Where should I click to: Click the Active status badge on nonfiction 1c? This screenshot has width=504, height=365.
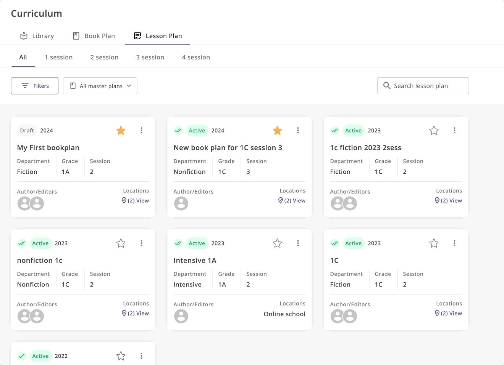tap(40, 243)
